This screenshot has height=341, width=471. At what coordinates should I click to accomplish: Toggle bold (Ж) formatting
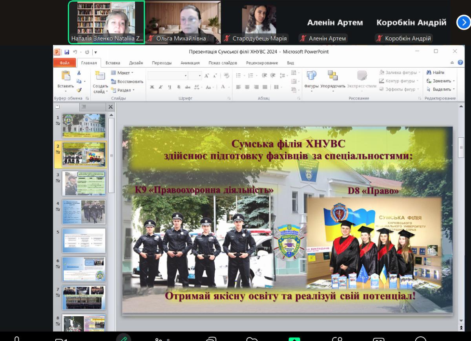(152, 87)
